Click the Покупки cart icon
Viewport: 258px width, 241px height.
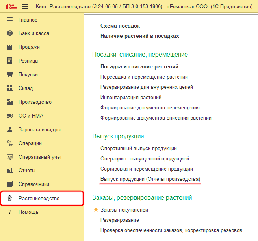(10, 74)
